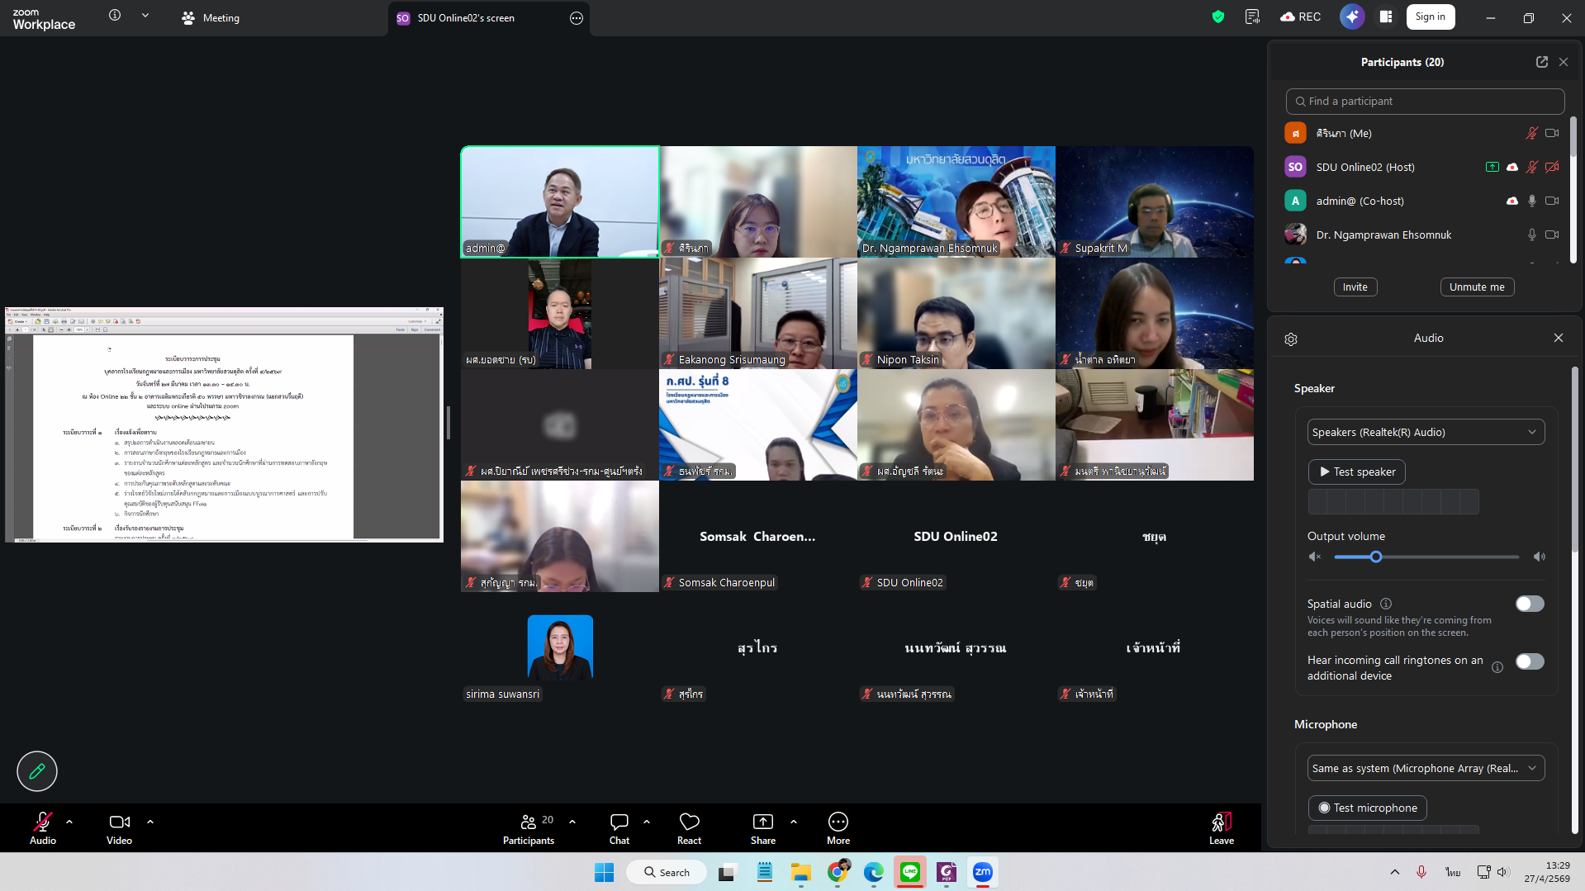Open the Chat panel
1585x891 pixels.
(619, 828)
